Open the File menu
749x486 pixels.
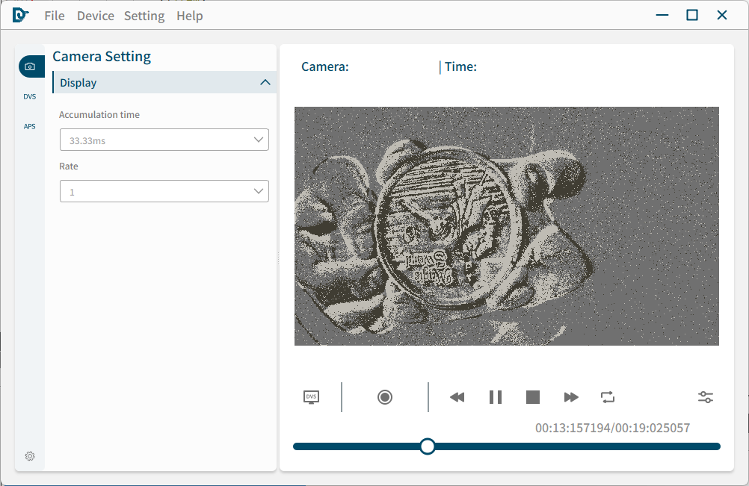[x=55, y=16]
